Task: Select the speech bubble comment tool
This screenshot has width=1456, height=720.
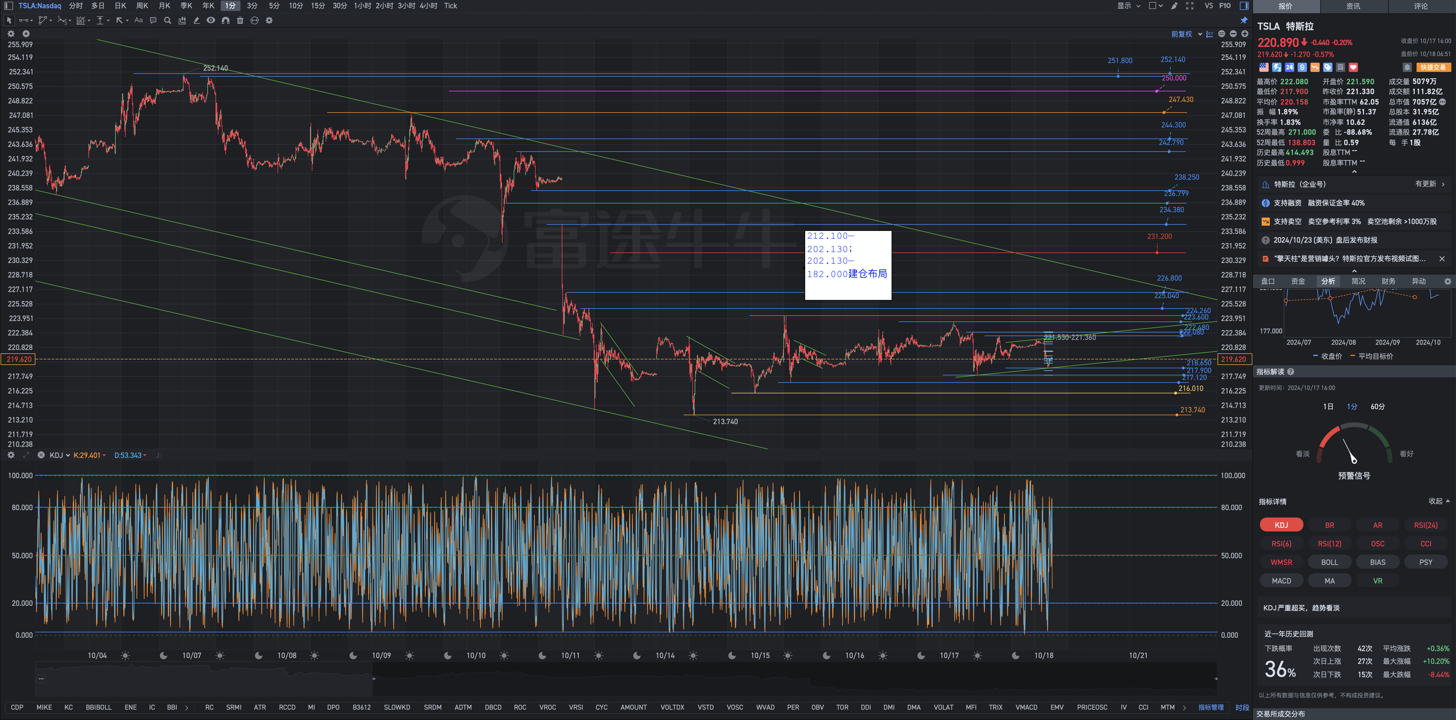Action: (x=153, y=20)
